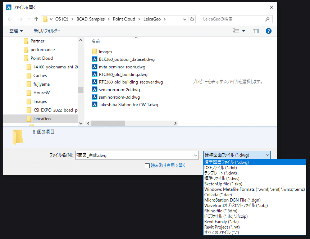Choose MicroStation DGN File option
310x239 pixels.
click(255, 200)
